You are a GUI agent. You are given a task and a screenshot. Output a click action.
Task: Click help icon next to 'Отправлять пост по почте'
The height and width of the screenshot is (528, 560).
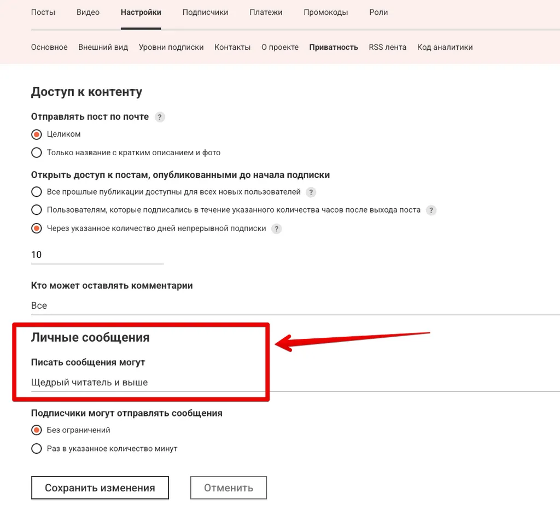pyautogui.click(x=160, y=117)
